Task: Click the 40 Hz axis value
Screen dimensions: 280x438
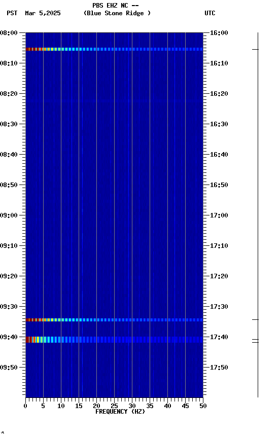Action: click(167, 406)
